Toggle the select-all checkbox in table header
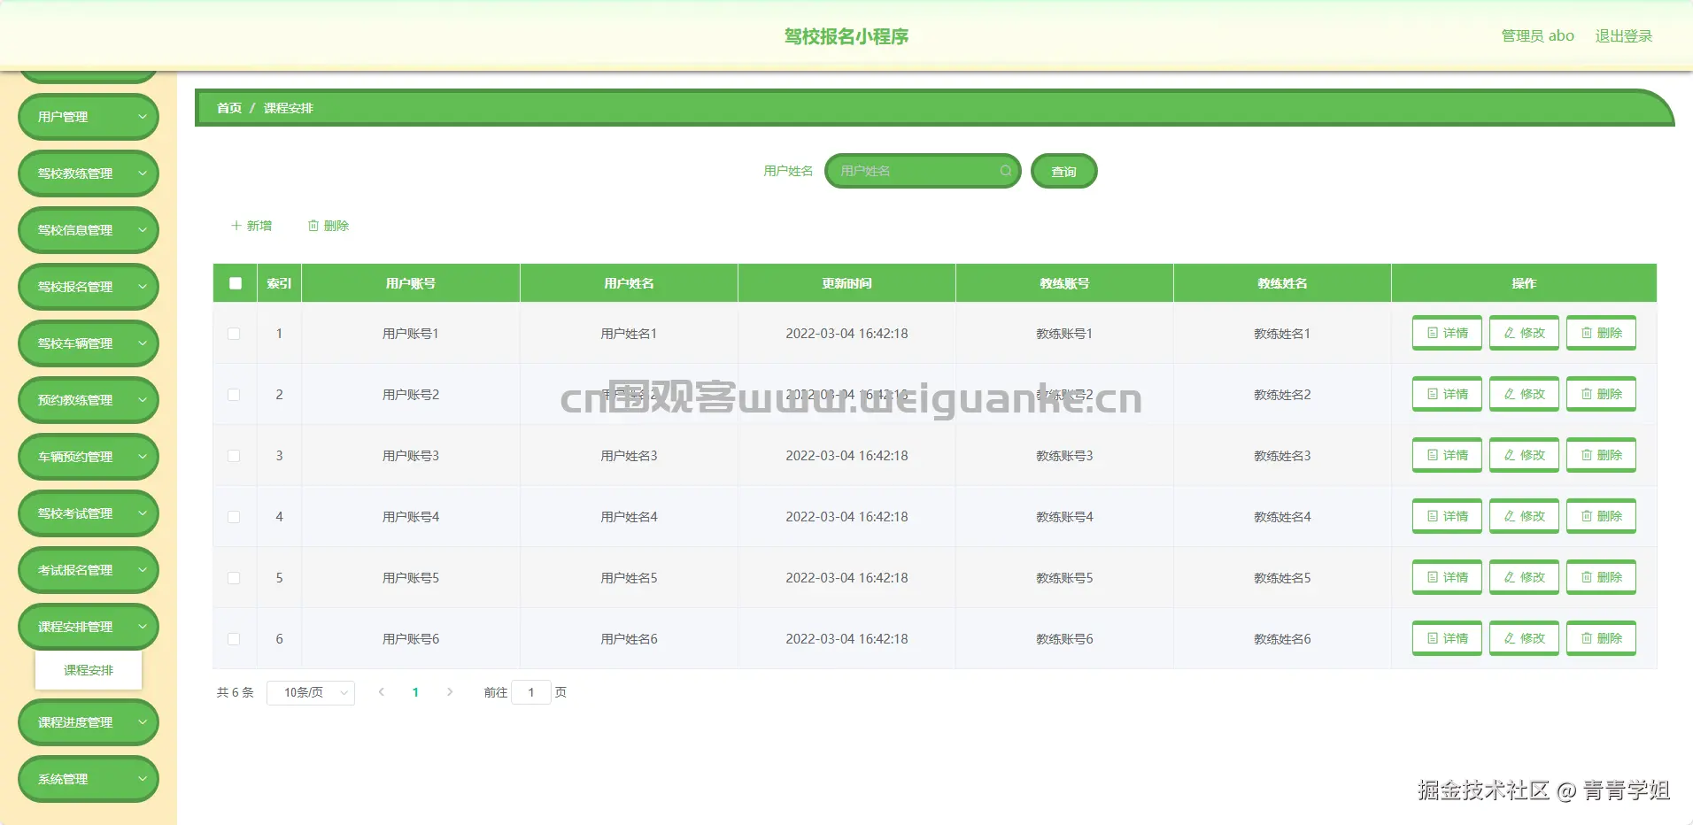Image resolution: width=1693 pixels, height=825 pixels. point(235,283)
